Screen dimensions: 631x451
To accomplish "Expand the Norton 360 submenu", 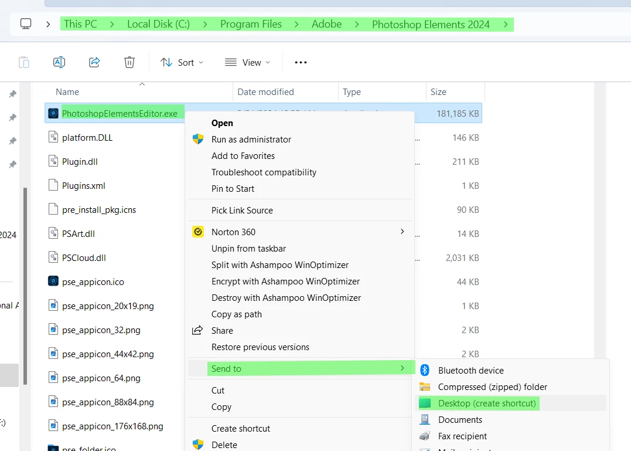I will [x=299, y=232].
